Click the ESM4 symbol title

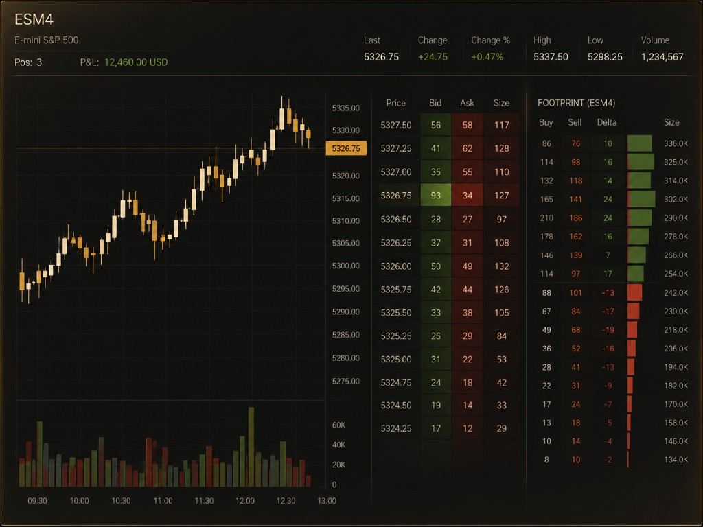34,19
